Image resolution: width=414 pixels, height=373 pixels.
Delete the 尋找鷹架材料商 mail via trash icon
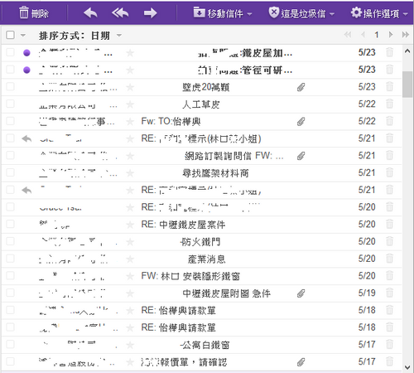389,172
